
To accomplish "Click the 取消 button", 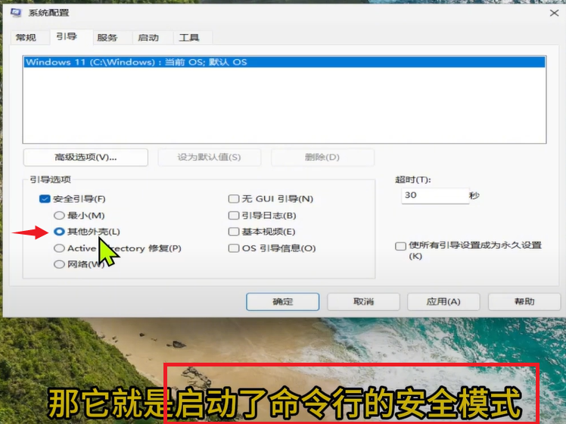I will pos(363,301).
